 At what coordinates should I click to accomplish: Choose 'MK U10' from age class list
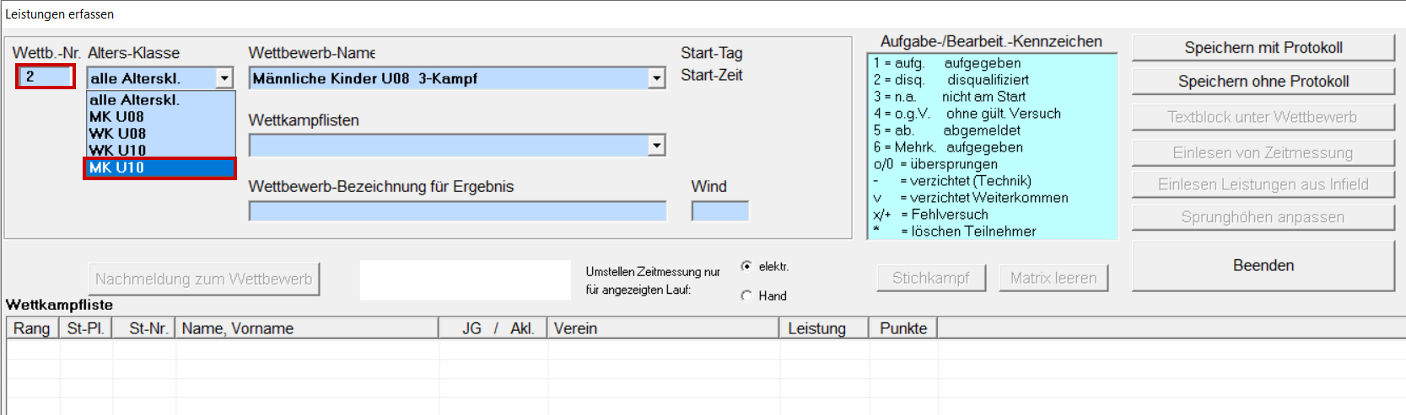click(x=159, y=168)
